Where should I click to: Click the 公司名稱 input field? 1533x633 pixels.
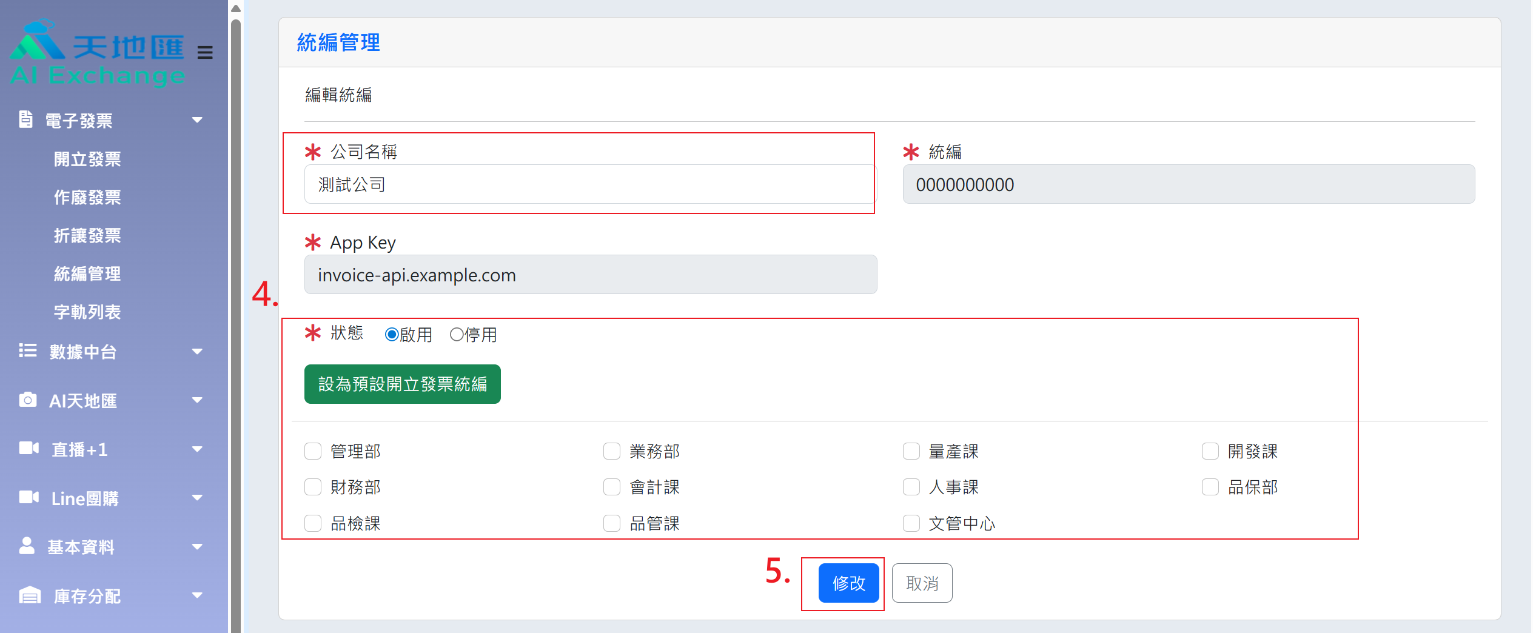[589, 184]
